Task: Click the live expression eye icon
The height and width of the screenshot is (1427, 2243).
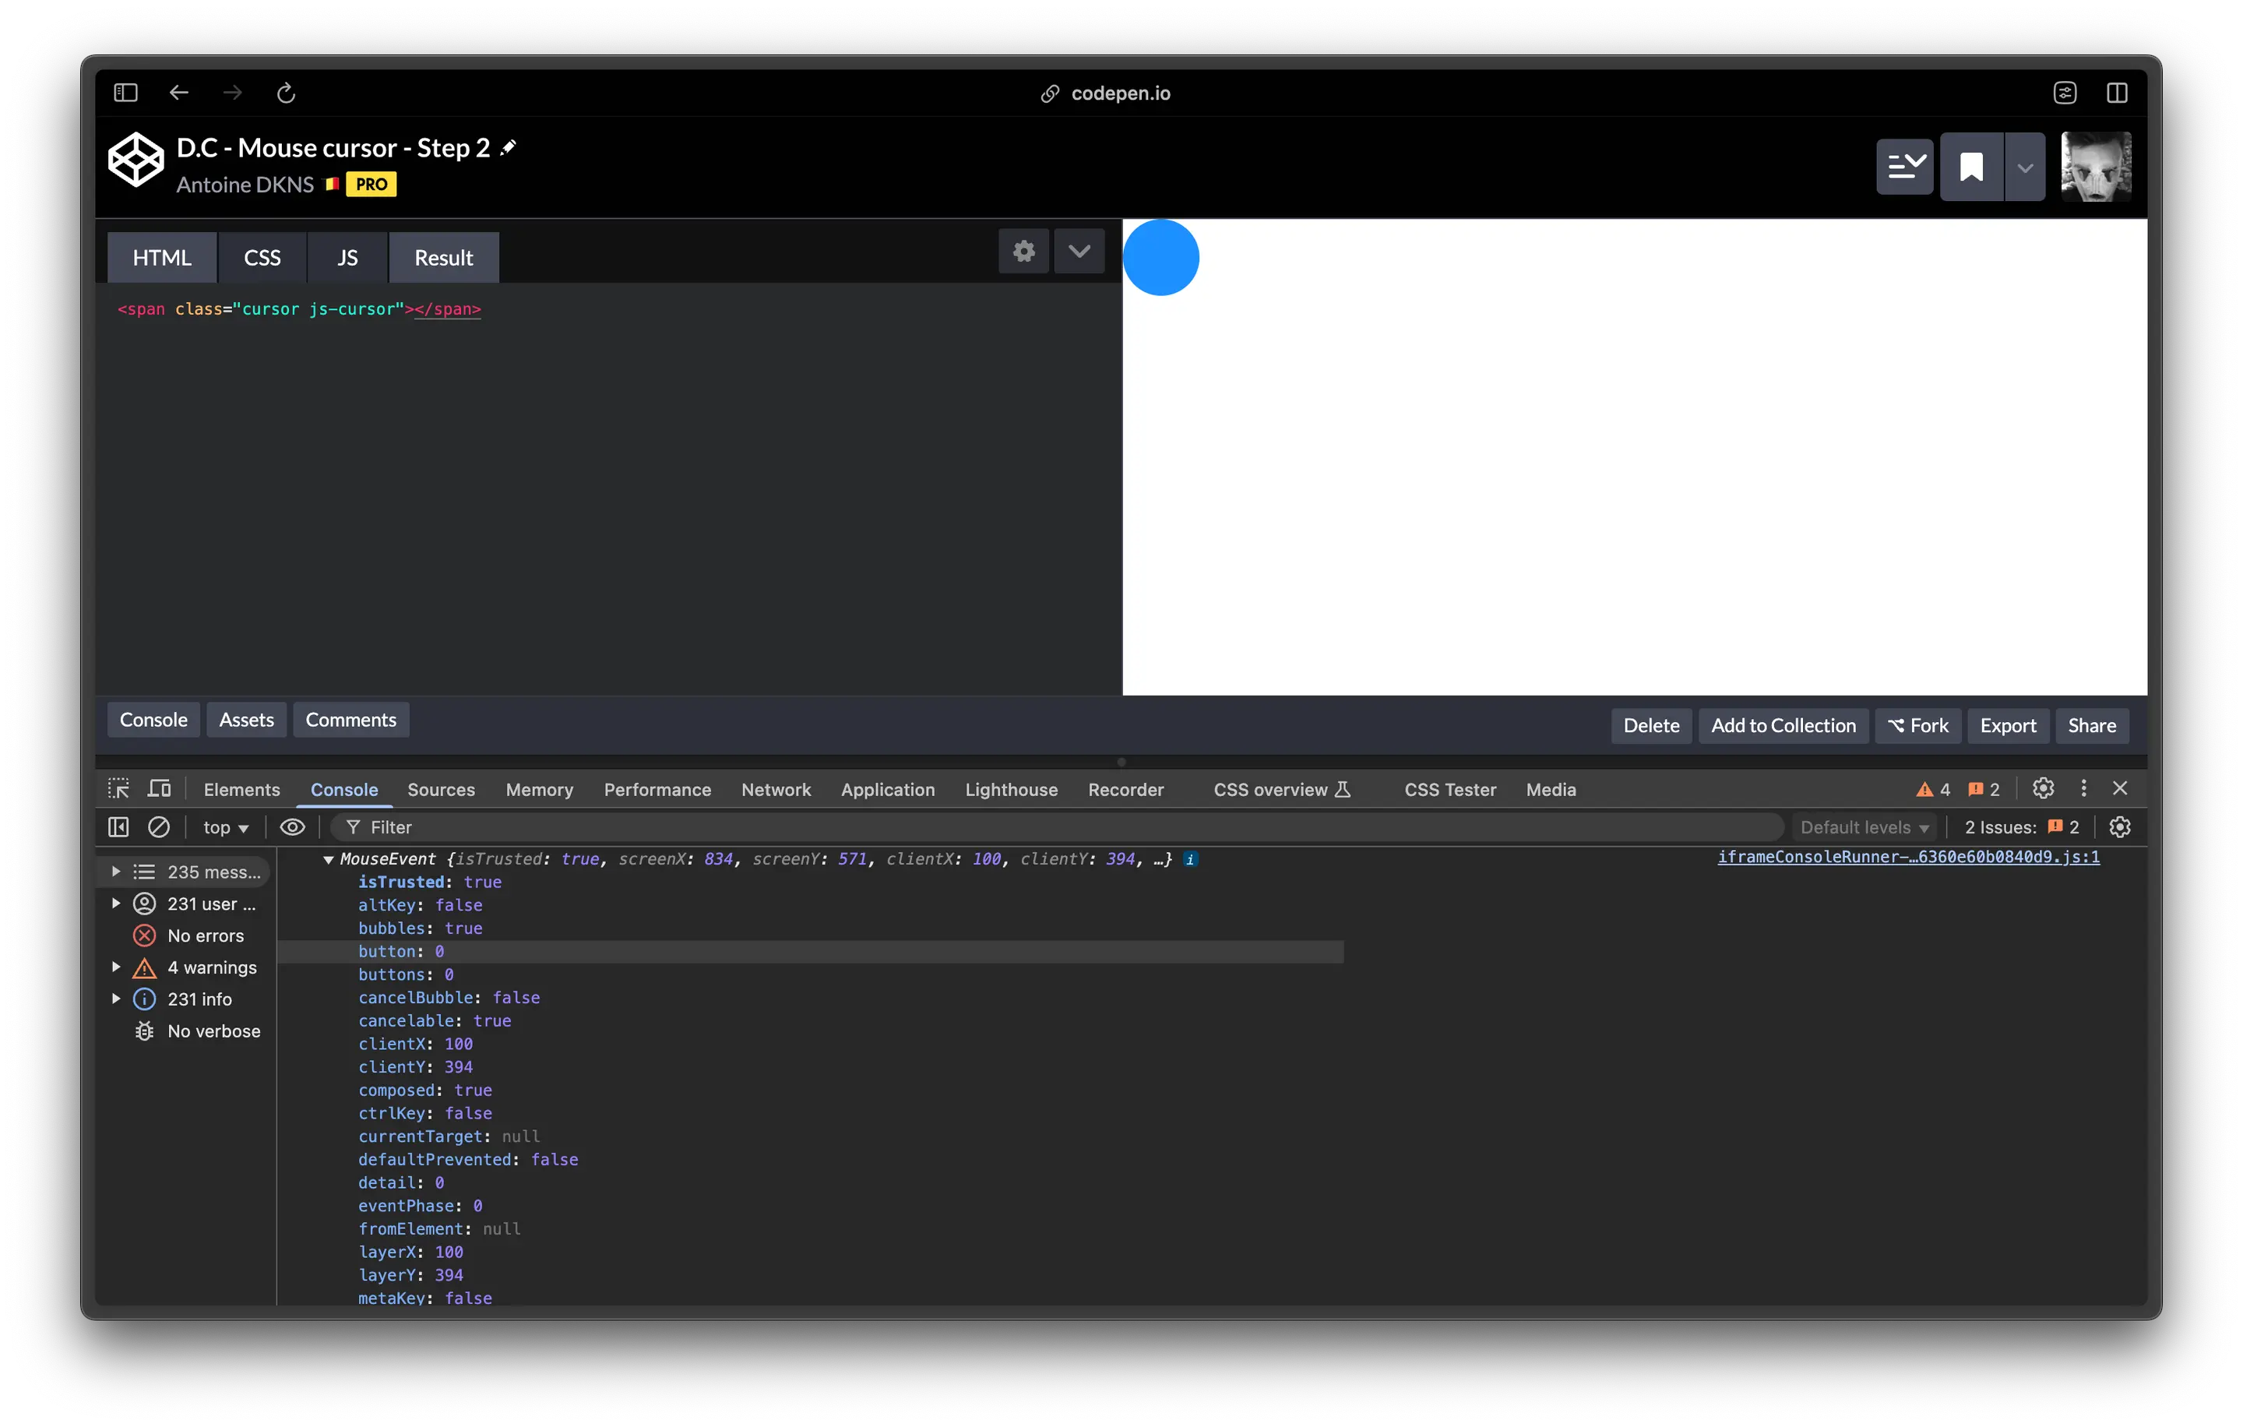Action: click(x=293, y=827)
